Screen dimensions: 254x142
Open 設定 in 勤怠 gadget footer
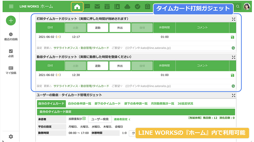coord(39,86)
